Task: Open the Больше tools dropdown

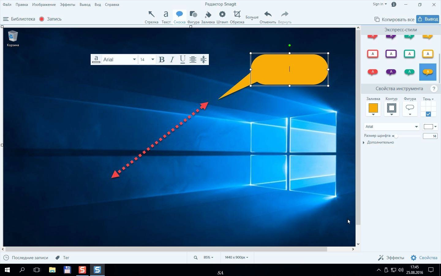Action: (x=252, y=18)
